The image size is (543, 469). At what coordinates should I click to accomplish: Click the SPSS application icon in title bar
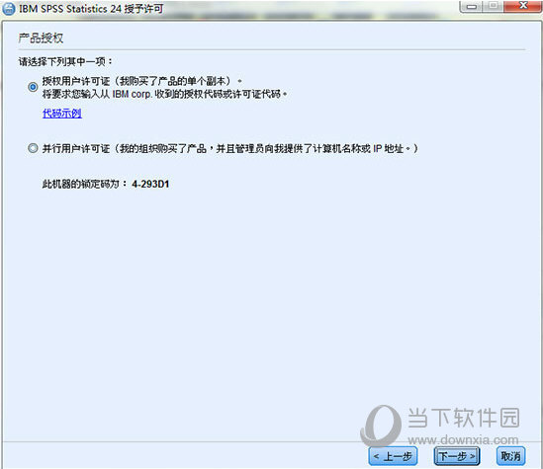9,9
